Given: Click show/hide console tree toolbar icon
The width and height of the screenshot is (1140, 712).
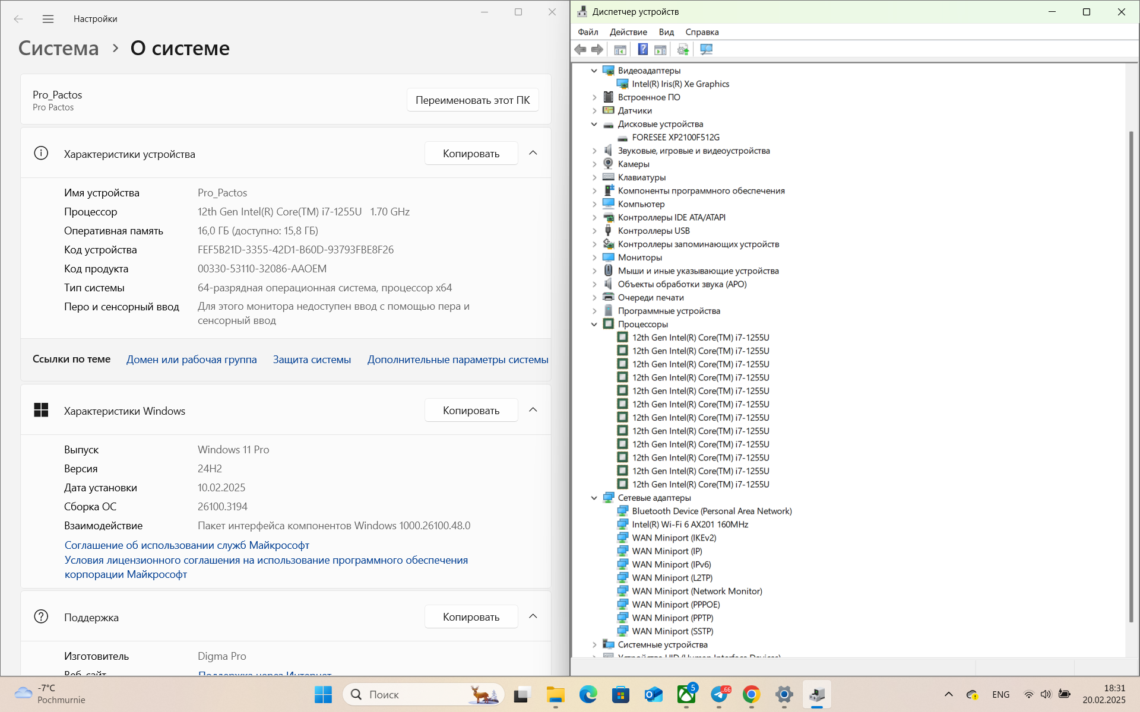Looking at the screenshot, I should click(x=620, y=50).
